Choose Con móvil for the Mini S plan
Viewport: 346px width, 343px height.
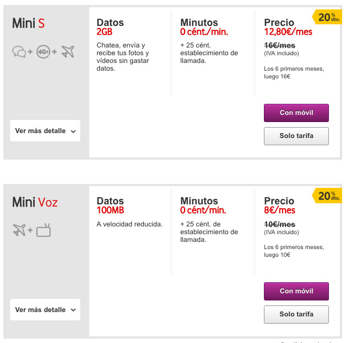click(x=296, y=113)
